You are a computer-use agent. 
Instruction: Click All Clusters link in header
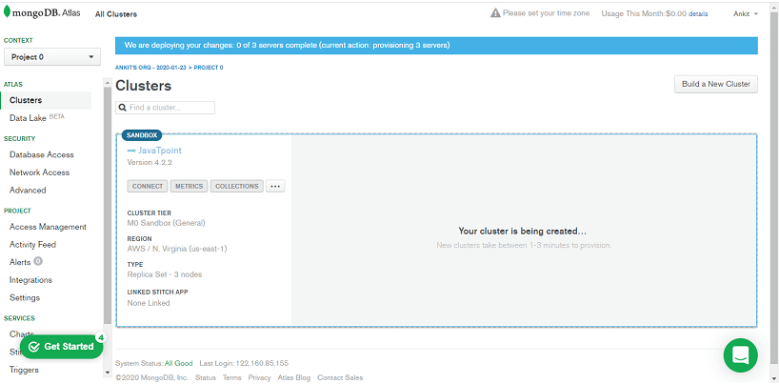(x=116, y=14)
